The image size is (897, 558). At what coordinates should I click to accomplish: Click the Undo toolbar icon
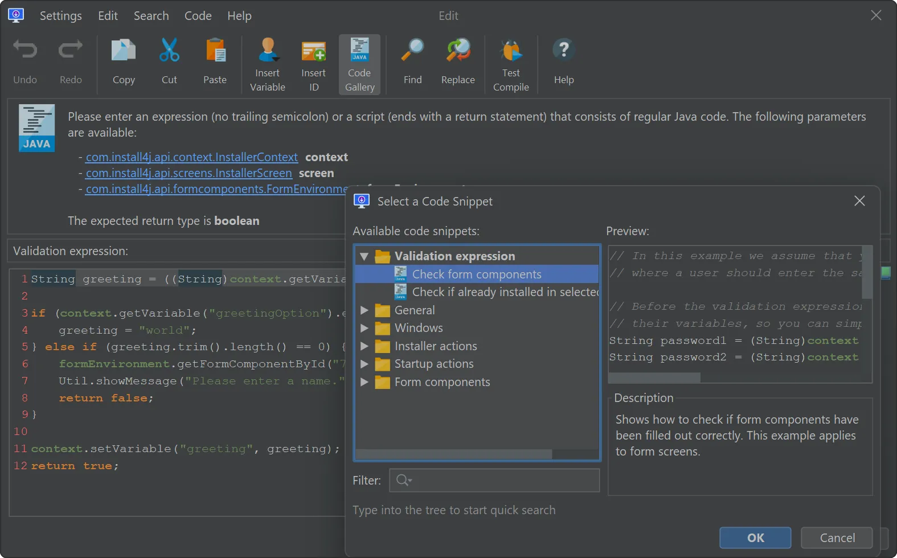(x=25, y=50)
